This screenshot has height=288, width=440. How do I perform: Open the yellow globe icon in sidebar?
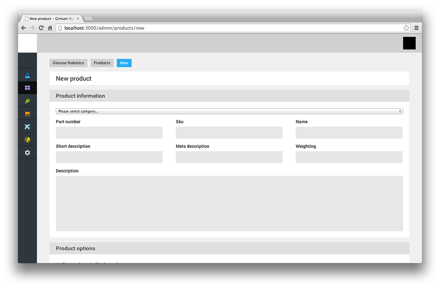click(27, 140)
